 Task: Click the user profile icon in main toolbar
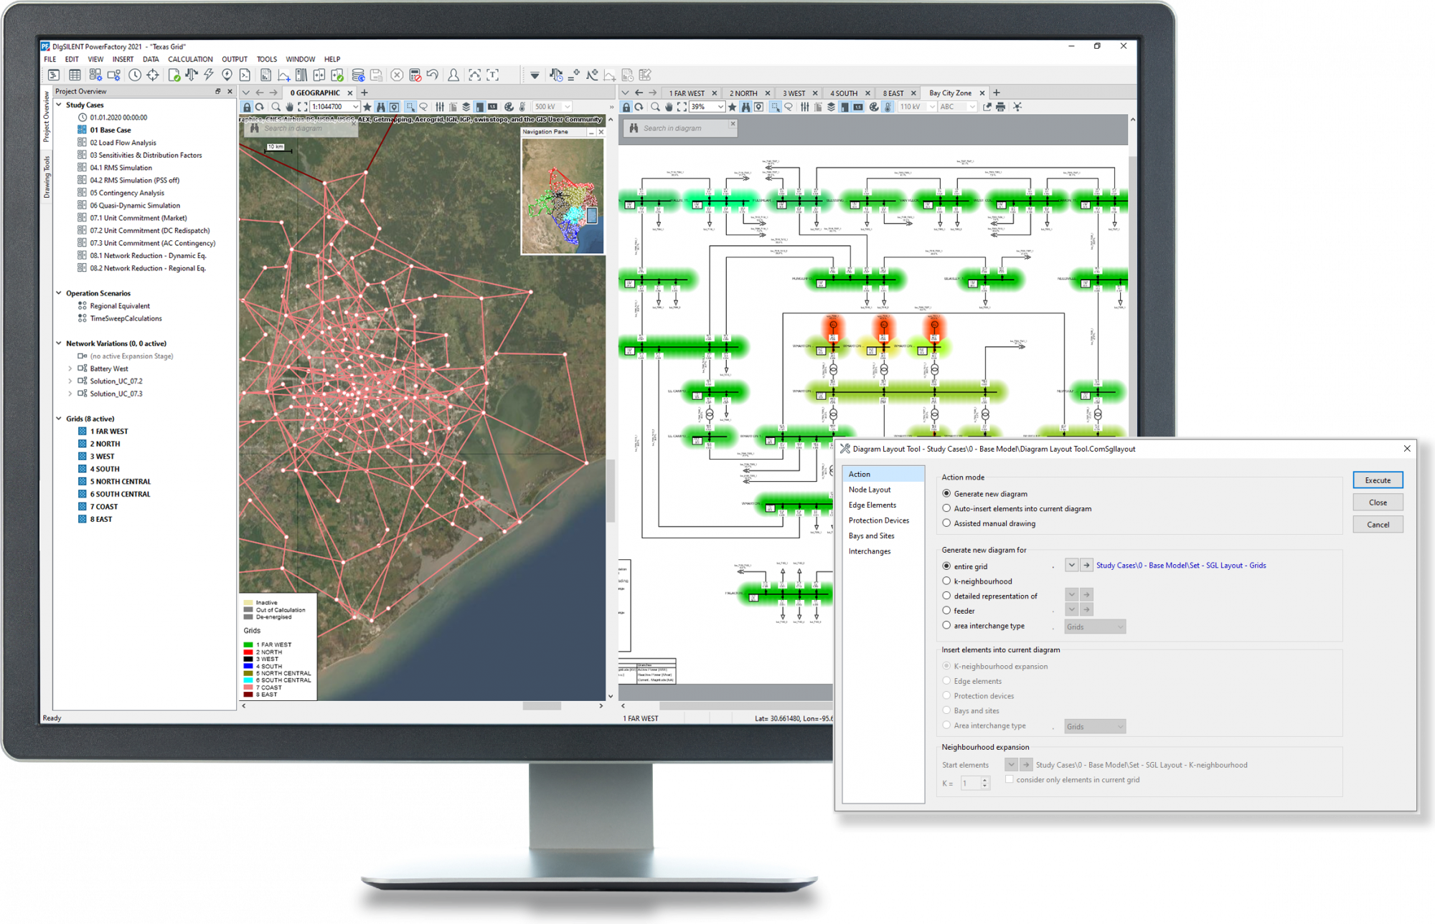click(453, 75)
